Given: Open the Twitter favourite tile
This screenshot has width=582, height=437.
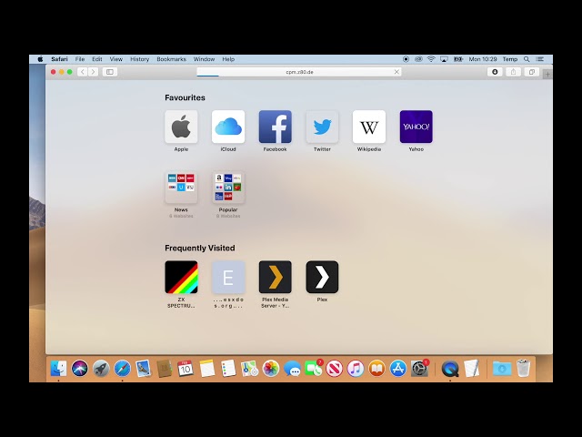Looking at the screenshot, I should [322, 127].
